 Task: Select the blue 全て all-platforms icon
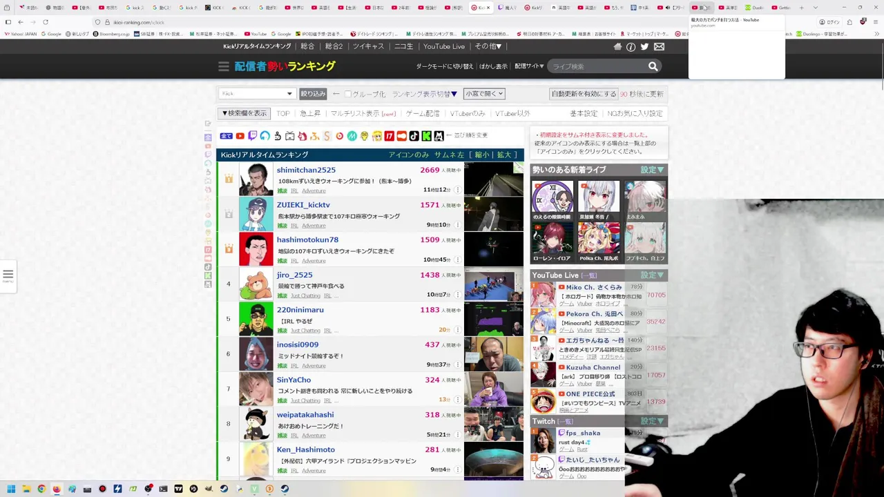(226, 136)
